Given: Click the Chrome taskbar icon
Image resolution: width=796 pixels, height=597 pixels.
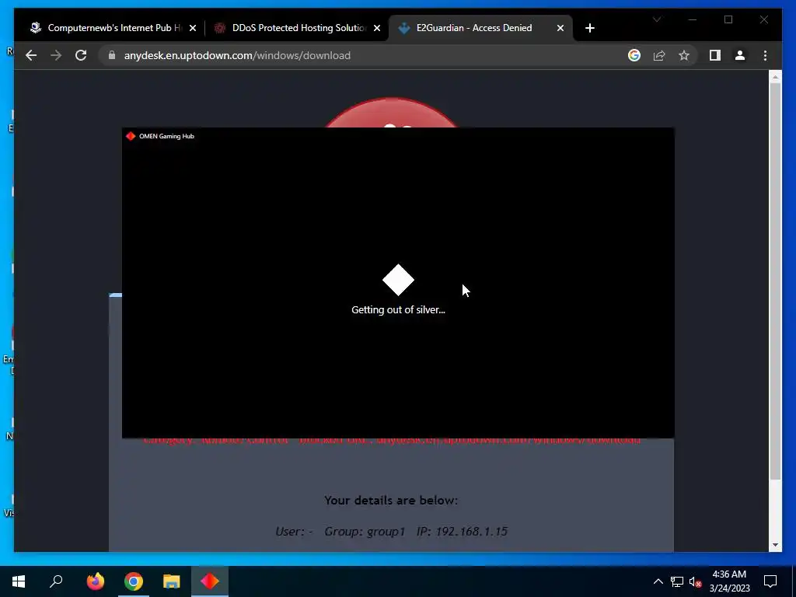Looking at the screenshot, I should 134,581.
